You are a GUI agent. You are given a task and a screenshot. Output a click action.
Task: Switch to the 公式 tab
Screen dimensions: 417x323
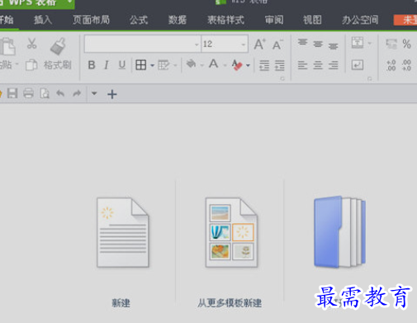click(139, 20)
